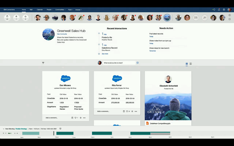234x146 pixels.
Task: Click the Salesforce Record interaction entry
Action: [x=109, y=48]
